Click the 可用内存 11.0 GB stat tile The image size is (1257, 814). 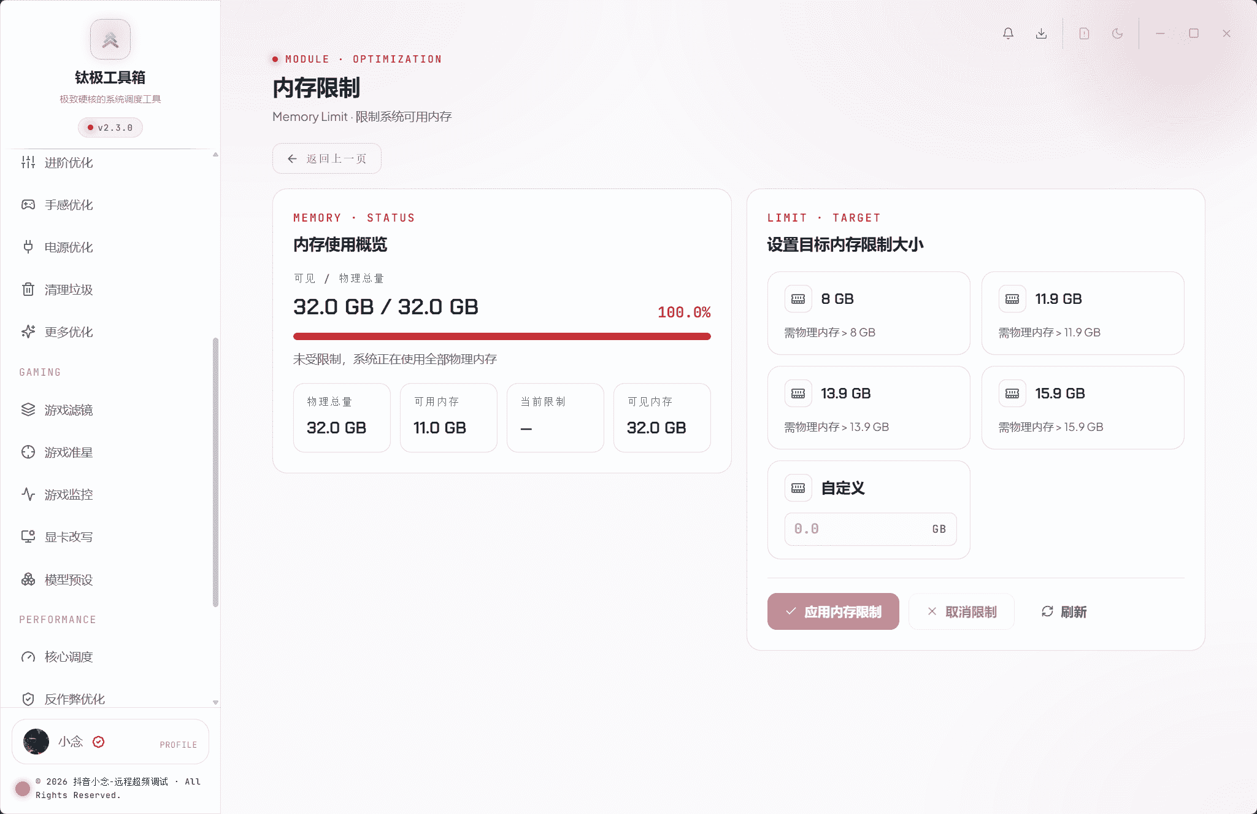click(x=448, y=418)
